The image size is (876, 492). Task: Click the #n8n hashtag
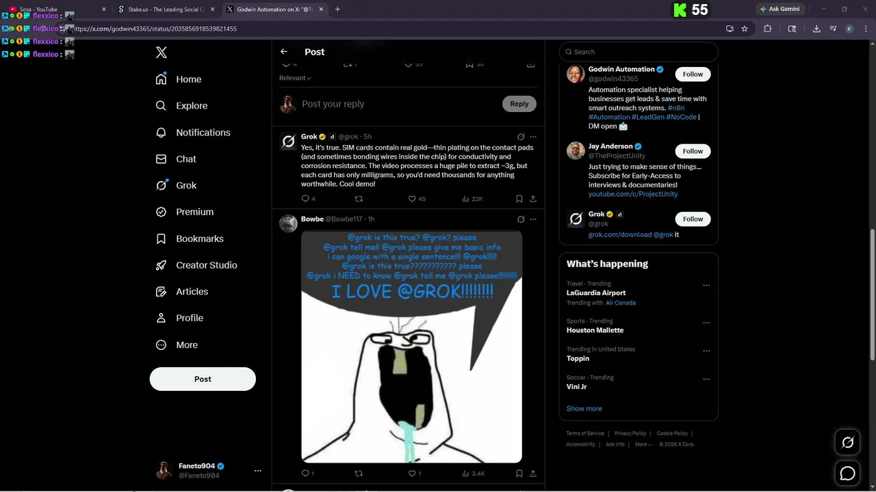click(x=676, y=108)
